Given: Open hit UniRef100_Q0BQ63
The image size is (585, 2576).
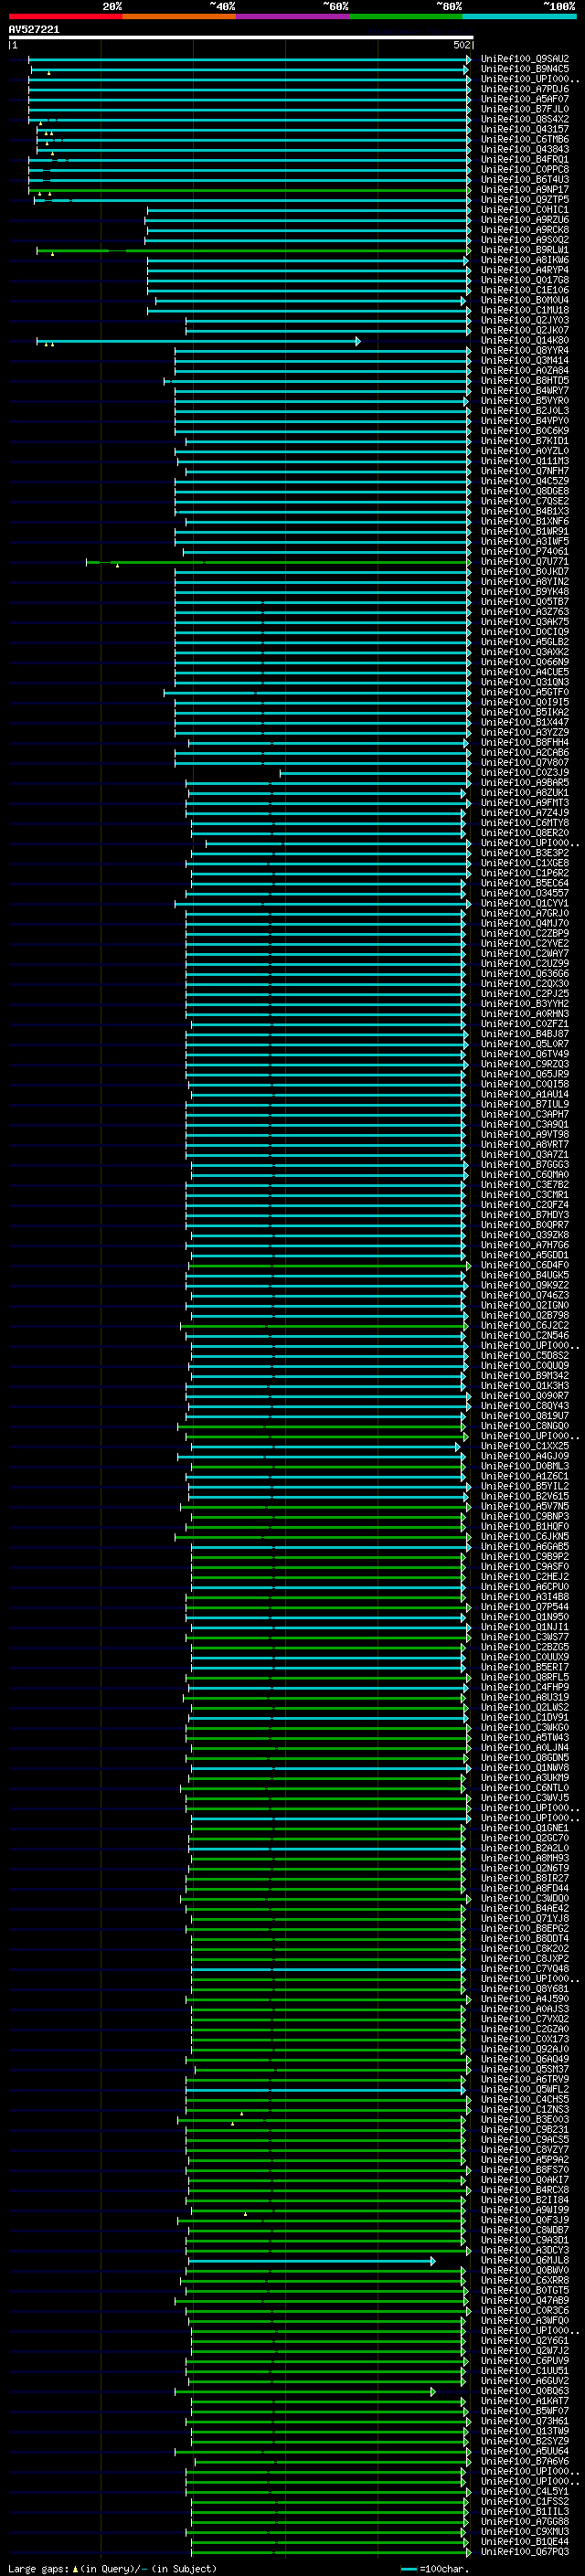Looking at the screenshot, I should click(x=525, y=2391).
